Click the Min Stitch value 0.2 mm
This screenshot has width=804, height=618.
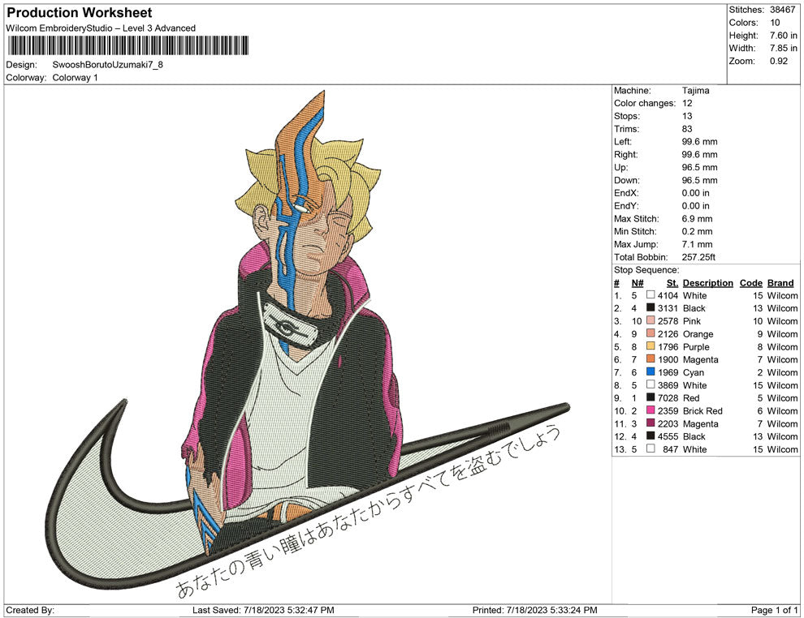(698, 231)
